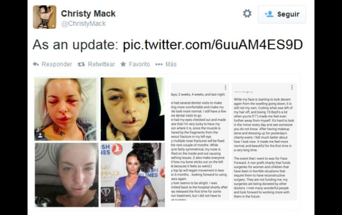Screen dimensions: 342x215
Task: Click the Retwittear text label
Action: [x=101, y=64]
